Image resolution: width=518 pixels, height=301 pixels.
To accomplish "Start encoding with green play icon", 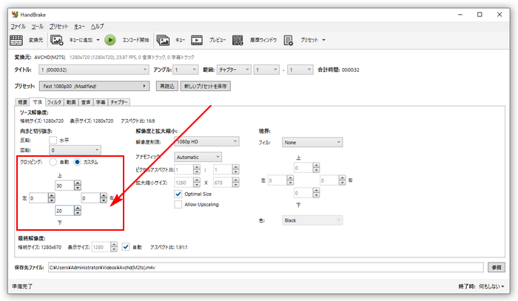I will (x=110, y=40).
